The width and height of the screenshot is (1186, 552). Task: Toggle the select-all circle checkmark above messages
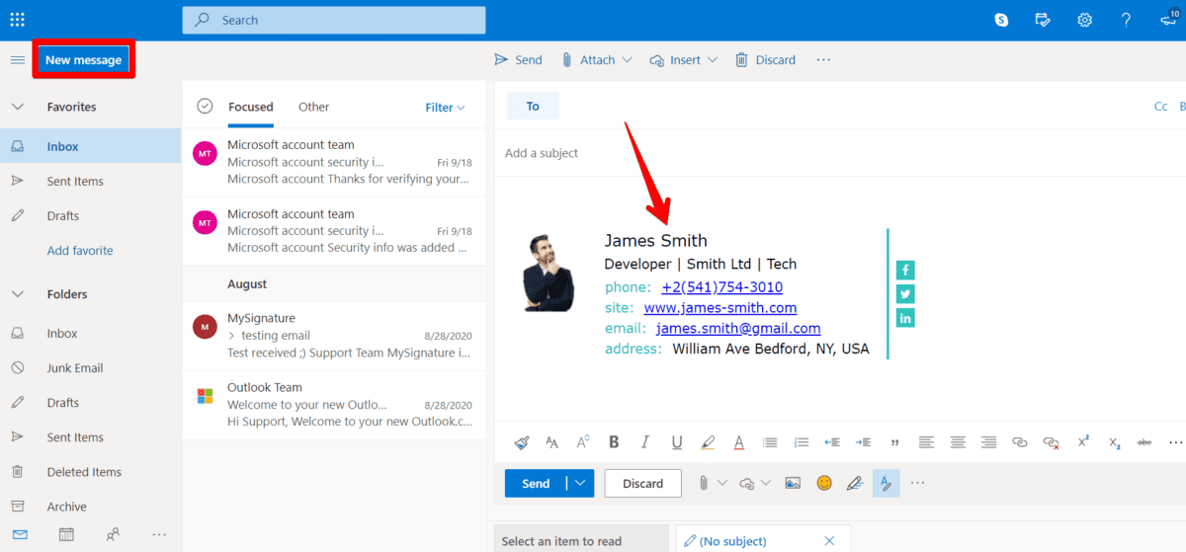tap(205, 107)
